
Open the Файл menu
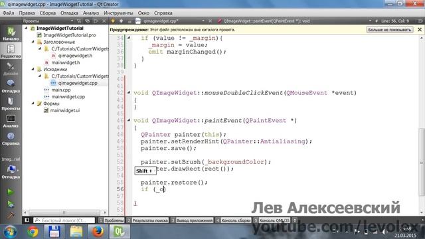coord(9,13)
